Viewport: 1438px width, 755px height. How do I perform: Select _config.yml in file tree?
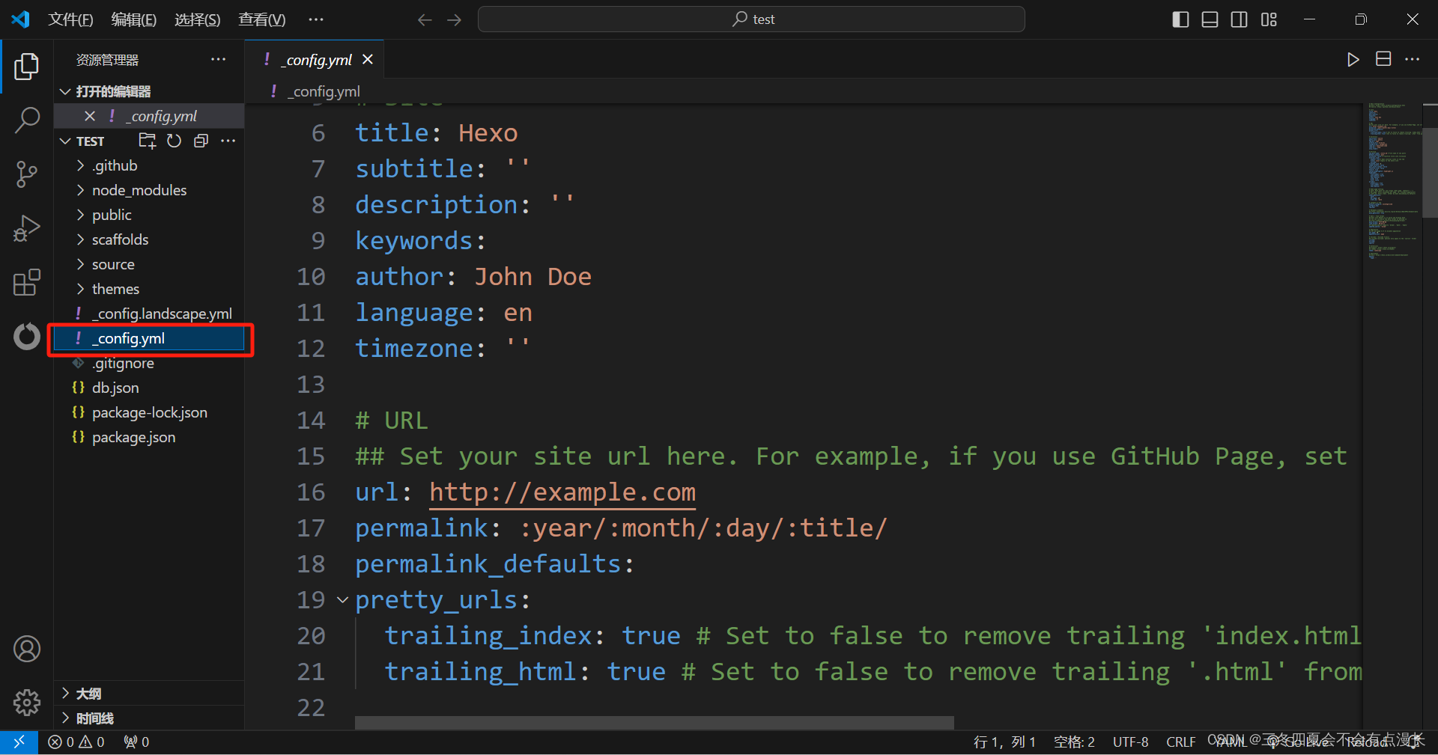(x=150, y=338)
